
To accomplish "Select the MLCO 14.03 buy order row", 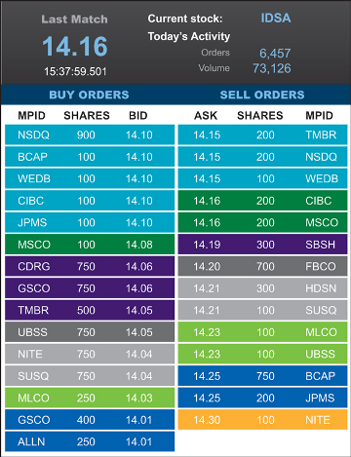I will click(x=90, y=398).
